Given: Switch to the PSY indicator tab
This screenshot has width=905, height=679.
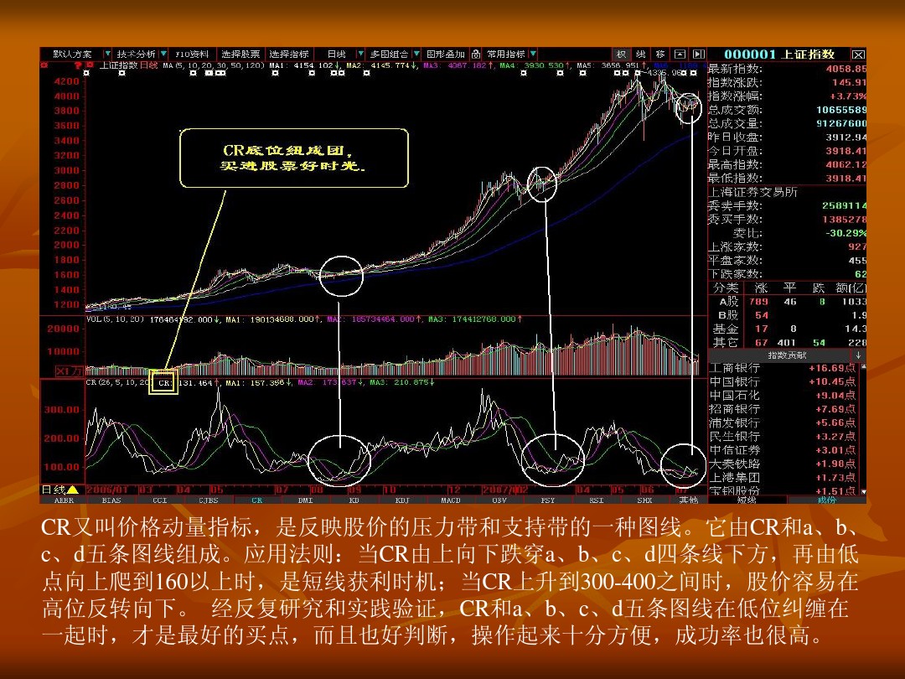Looking at the screenshot, I should (x=548, y=500).
